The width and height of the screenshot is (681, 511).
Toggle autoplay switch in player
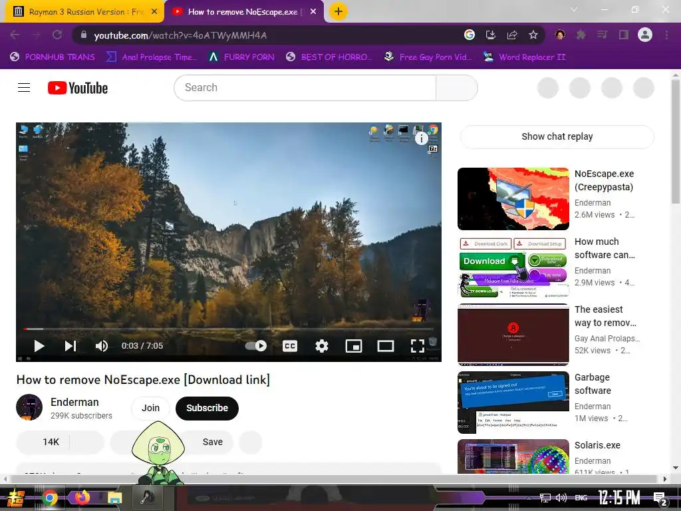pyautogui.click(x=256, y=346)
